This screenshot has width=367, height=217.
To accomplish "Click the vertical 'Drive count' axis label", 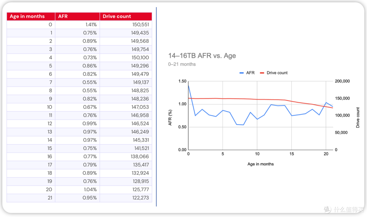I will [x=357, y=117].
